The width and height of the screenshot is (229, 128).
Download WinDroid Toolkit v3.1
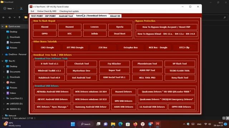(49, 70)
